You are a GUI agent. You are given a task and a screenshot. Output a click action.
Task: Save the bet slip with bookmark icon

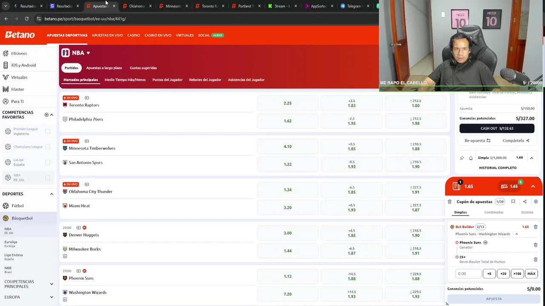513,202
